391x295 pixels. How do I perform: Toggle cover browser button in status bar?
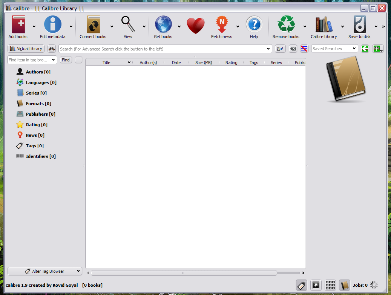click(x=316, y=285)
